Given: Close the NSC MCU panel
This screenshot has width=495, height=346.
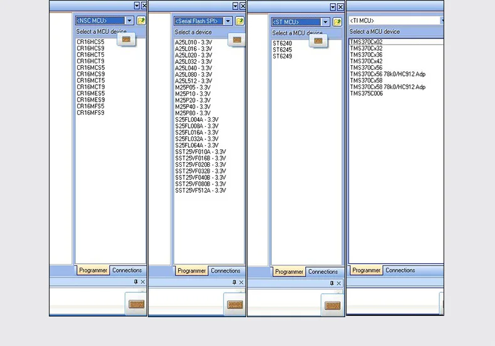Looking at the screenshot, I should pyautogui.click(x=144, y=6).
